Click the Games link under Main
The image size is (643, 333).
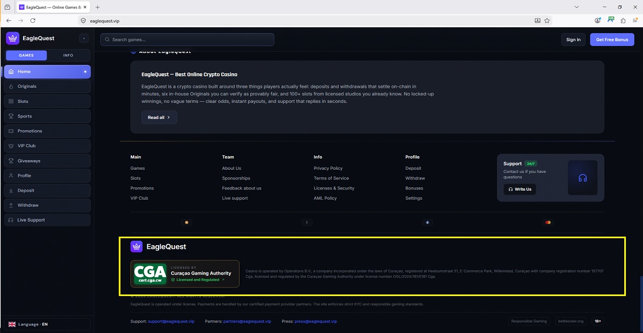pyautogui.click(x=138, y=168)
